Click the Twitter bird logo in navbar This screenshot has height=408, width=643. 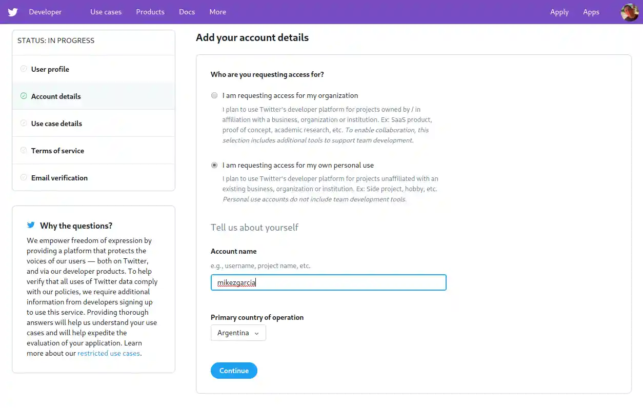(x=12, y=12)
